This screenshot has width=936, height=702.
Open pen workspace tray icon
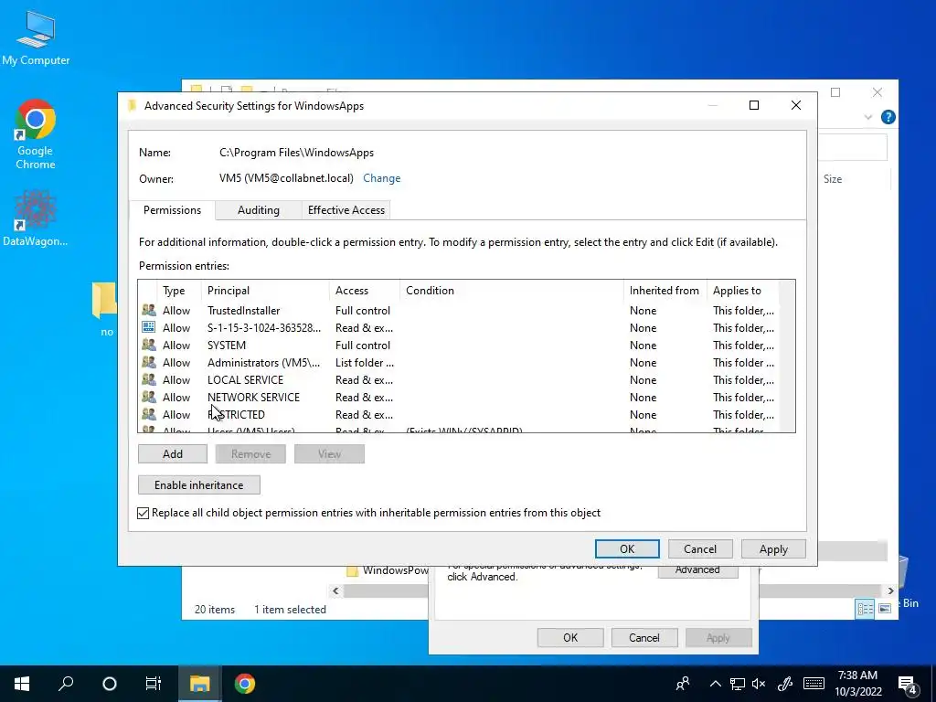(785, 684)
